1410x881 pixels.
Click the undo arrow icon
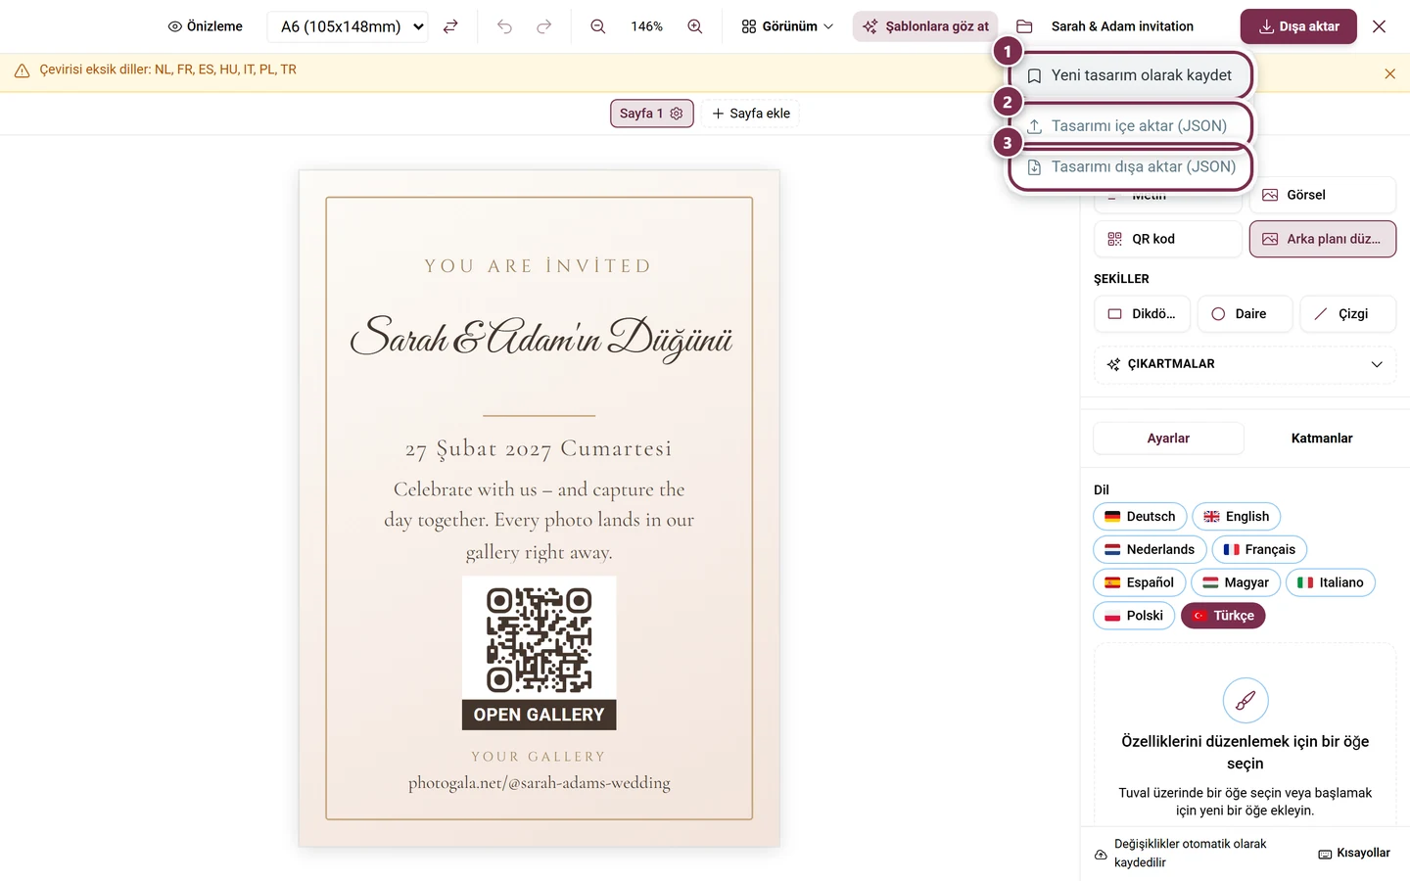(504, 26)
